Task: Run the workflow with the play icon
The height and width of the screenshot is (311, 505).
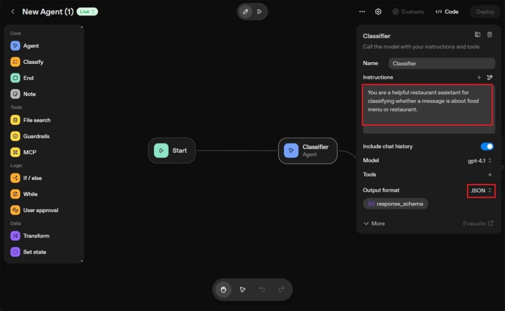Action: click(260, 11)
